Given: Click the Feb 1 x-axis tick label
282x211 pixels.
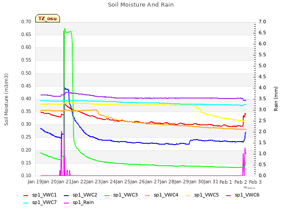Looking at the screenshot, I should click(226, 182).
